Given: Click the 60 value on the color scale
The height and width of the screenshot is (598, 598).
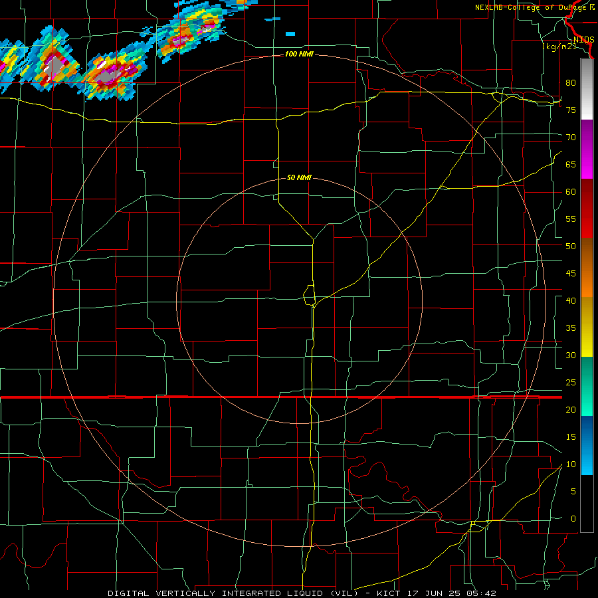Looking at the screenshot, I should (571, 192).
